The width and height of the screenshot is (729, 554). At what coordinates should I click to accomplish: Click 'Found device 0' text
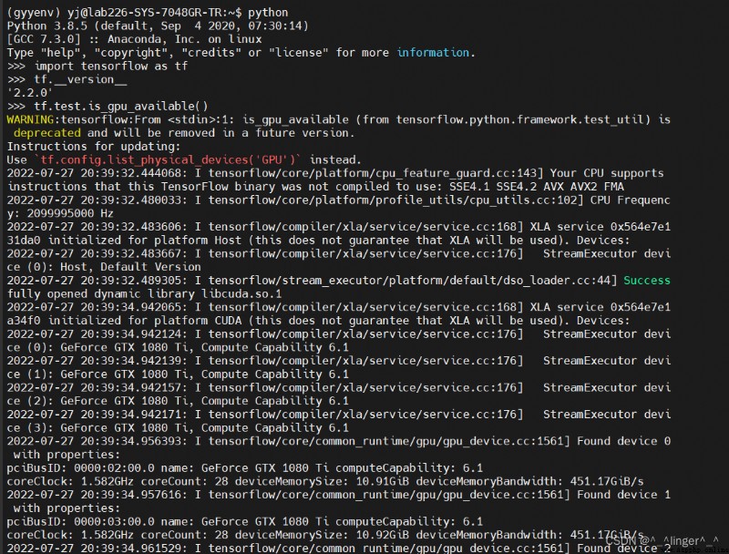(x=623, y=442)
